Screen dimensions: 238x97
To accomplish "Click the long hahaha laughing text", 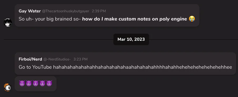I will pyautogui.click(x=143, y=67).
